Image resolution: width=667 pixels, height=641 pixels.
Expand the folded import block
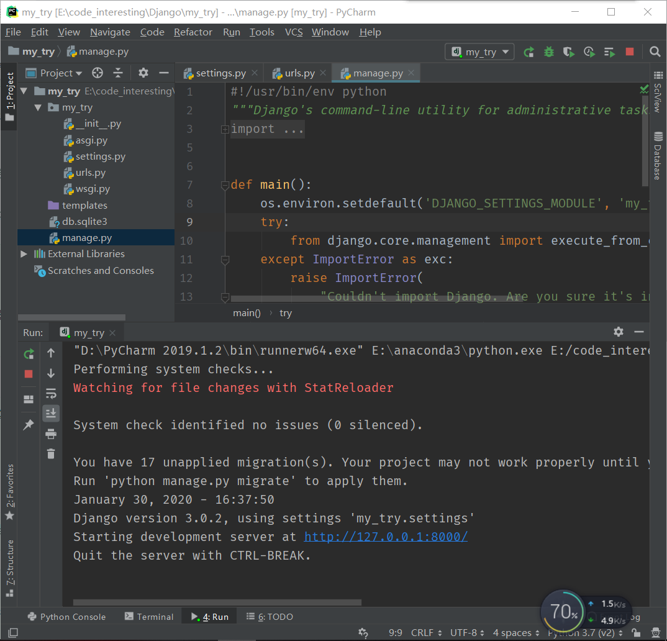point(225,129)
